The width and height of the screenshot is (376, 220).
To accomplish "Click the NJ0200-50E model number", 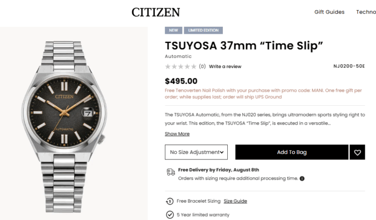I will 349,67.
